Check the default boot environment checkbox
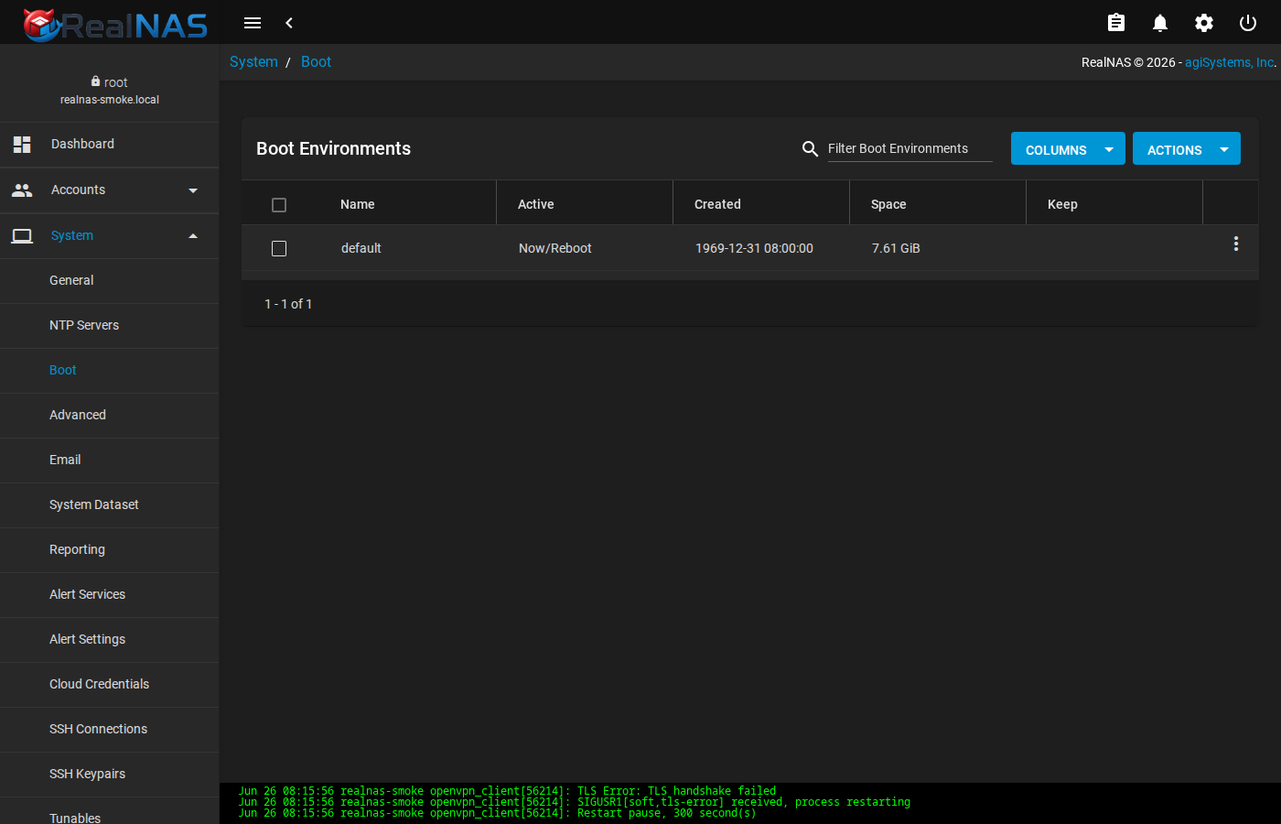Screen dimensions: 1281x824 (x=279, y=249)
